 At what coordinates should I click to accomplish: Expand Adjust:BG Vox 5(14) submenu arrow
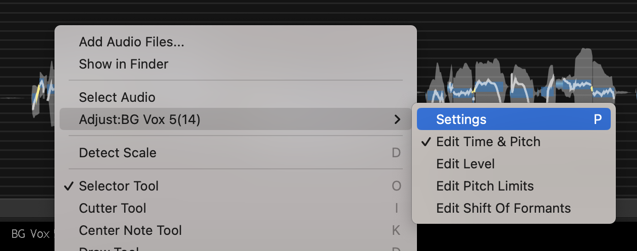pyautogui.click(x=397, y=119)
